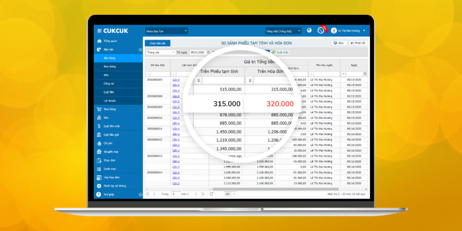Open the Ekota Duy Tân branch dropdown
462x231 pixels.
click(166, 31)
